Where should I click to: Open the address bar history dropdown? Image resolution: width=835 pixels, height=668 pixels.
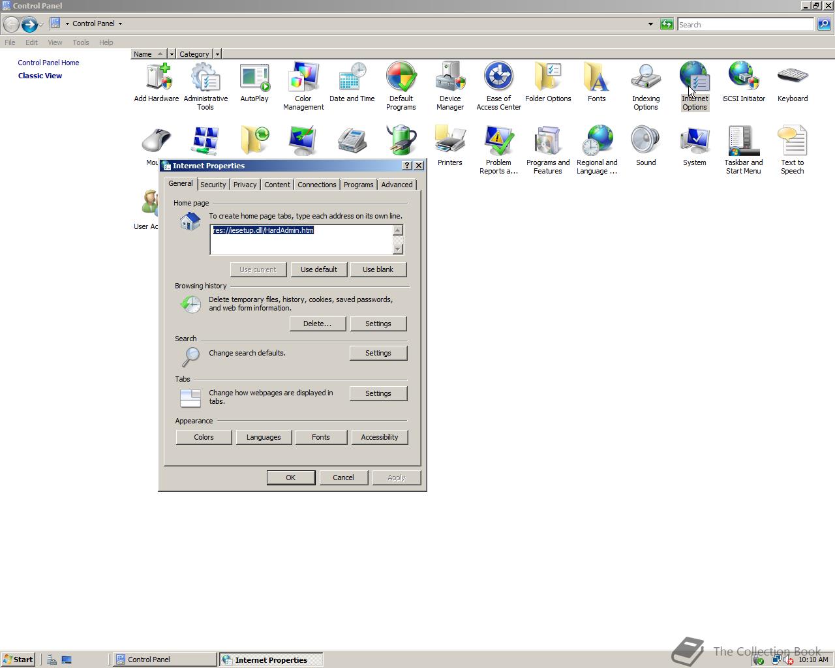650,24
